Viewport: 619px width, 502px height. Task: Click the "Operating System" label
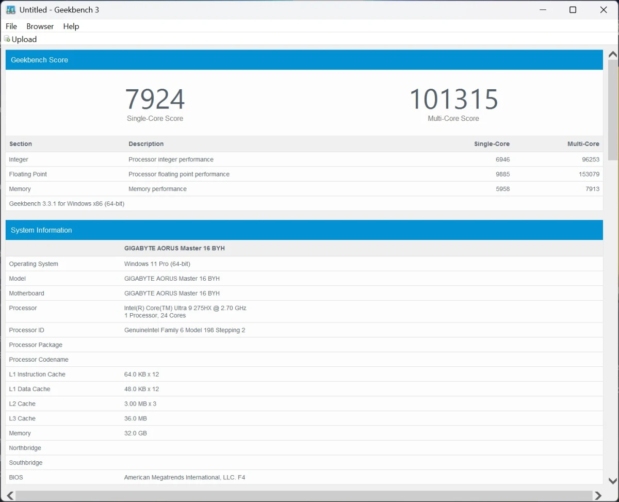pyautogui.click(x=34, y=264)
